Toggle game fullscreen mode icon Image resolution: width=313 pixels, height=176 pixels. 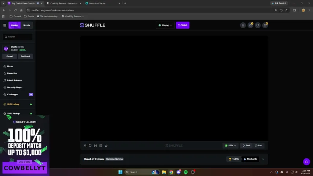pyautogui.click(x=85, y=146)
